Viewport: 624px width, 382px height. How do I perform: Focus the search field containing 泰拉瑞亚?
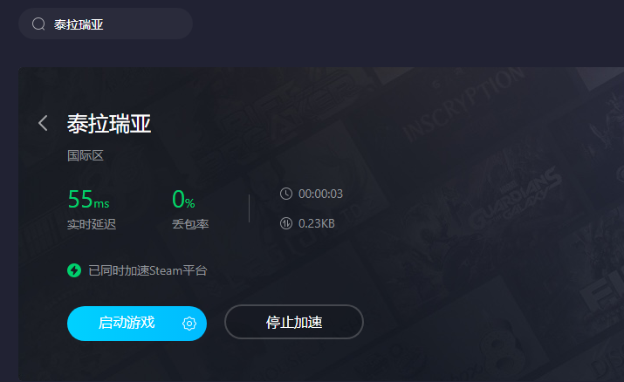tap(106, 24)
